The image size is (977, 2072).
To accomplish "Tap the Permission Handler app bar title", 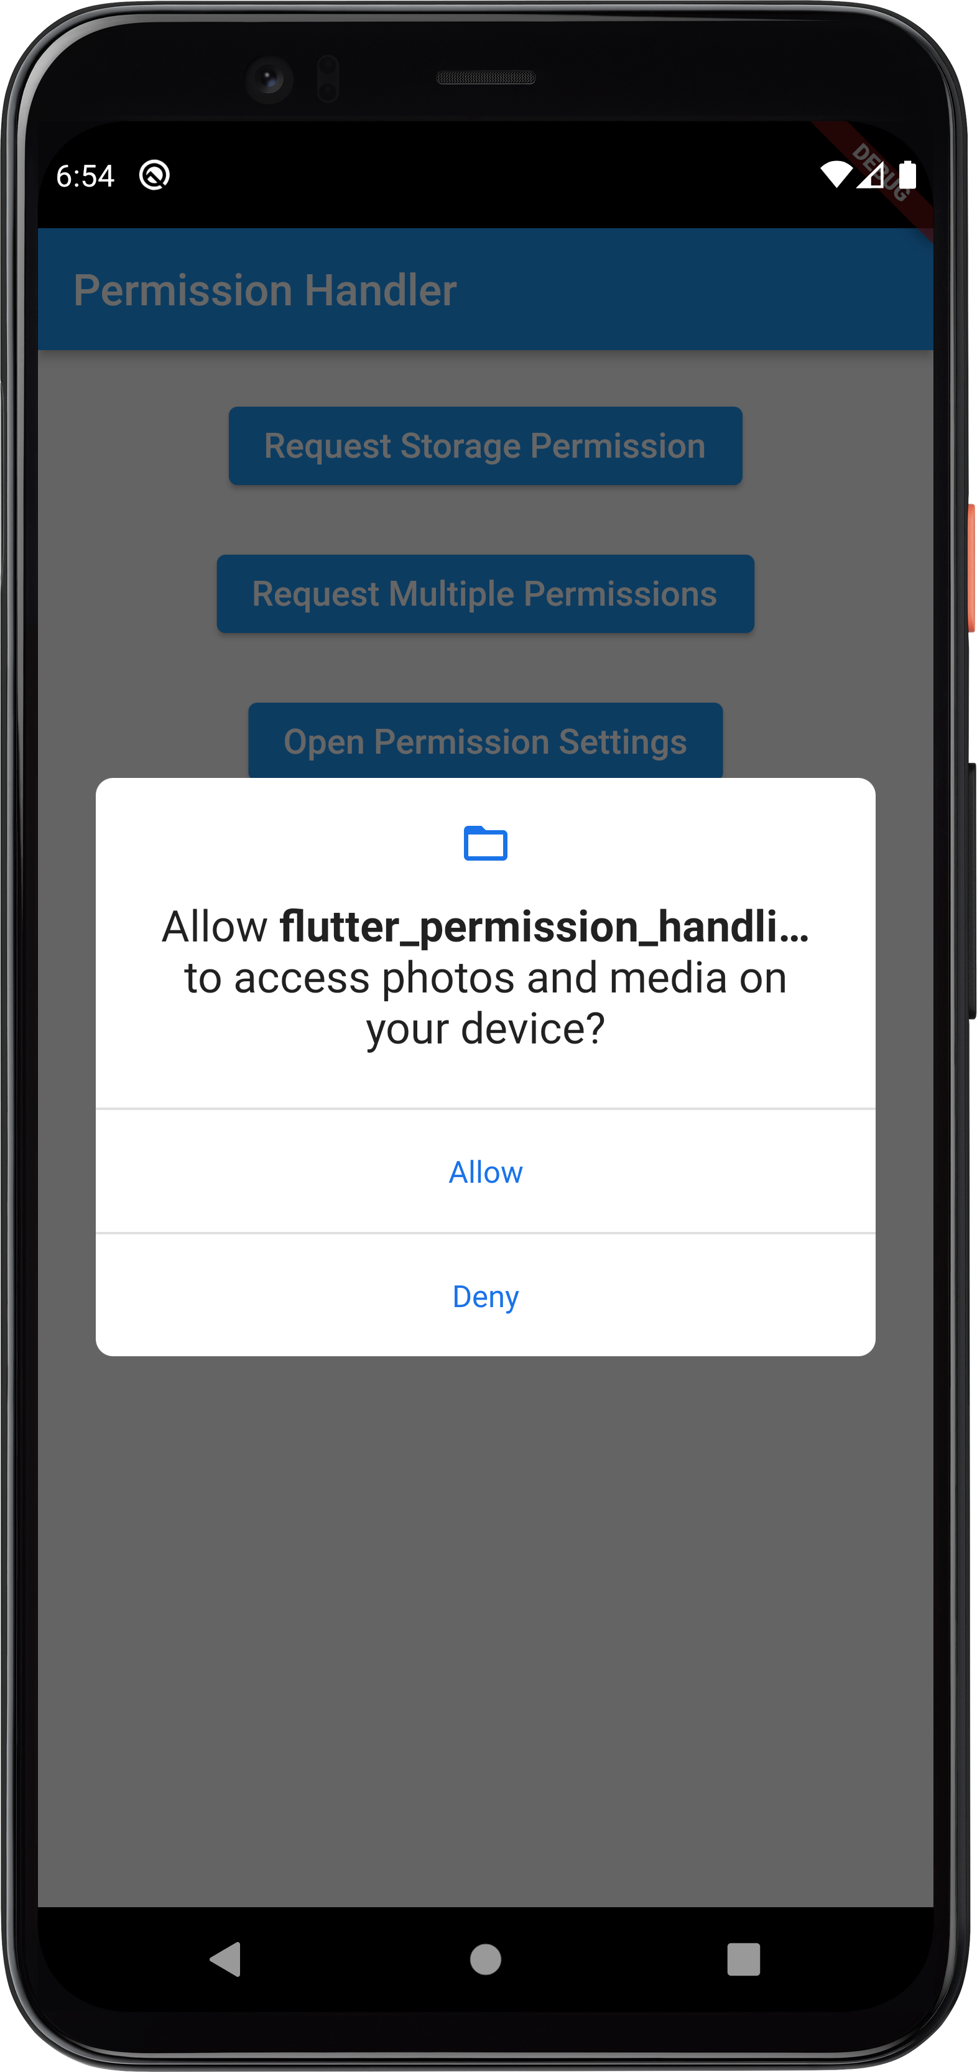I will 264,290.
